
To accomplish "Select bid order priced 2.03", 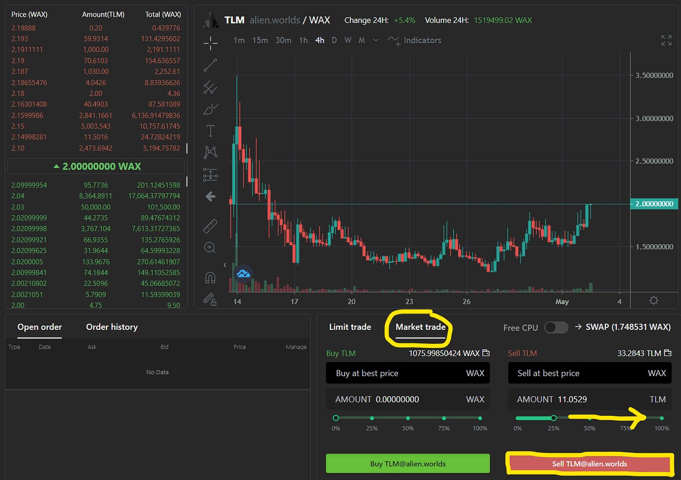I will 96,207.
